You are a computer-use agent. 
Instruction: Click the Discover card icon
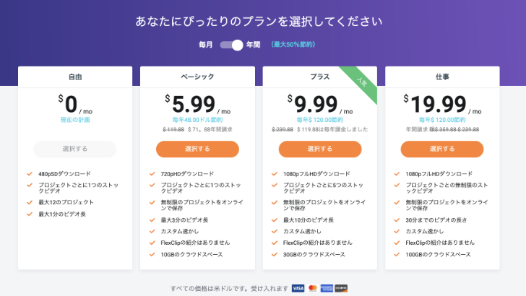[x=341, y=288]
